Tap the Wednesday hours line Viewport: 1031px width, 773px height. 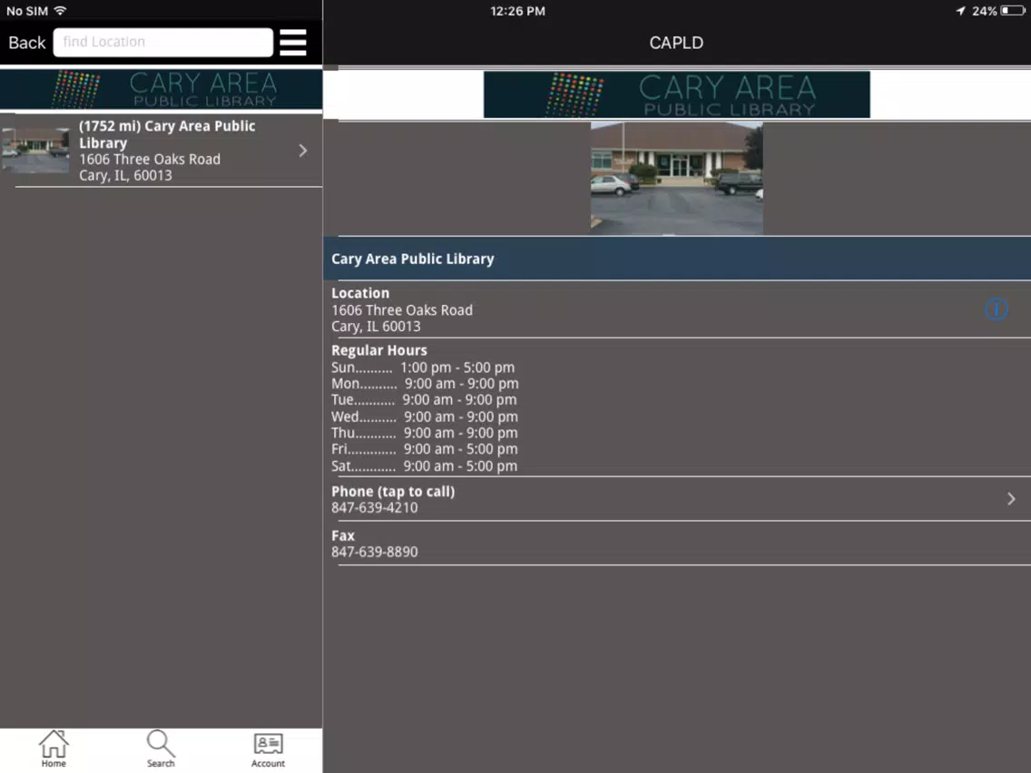[425, 416]
